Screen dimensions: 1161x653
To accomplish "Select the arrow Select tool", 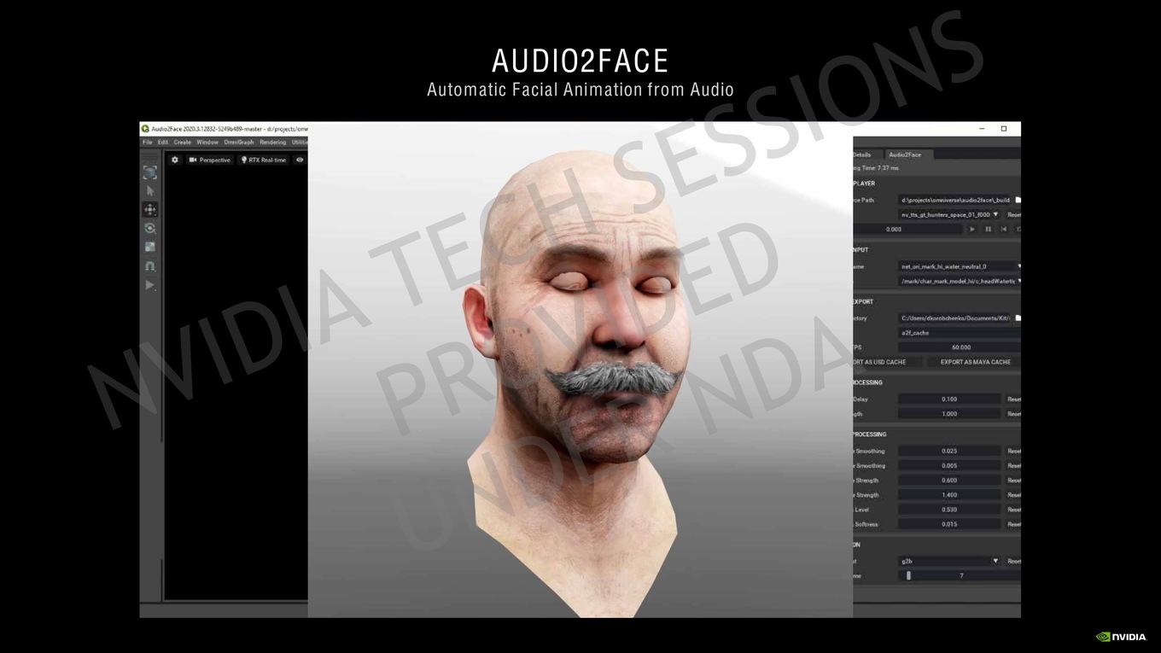I will pos(150,191).
